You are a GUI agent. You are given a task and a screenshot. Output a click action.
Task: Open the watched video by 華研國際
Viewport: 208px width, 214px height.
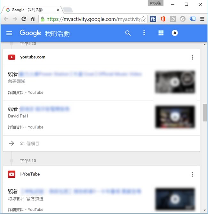click(80, 74)
